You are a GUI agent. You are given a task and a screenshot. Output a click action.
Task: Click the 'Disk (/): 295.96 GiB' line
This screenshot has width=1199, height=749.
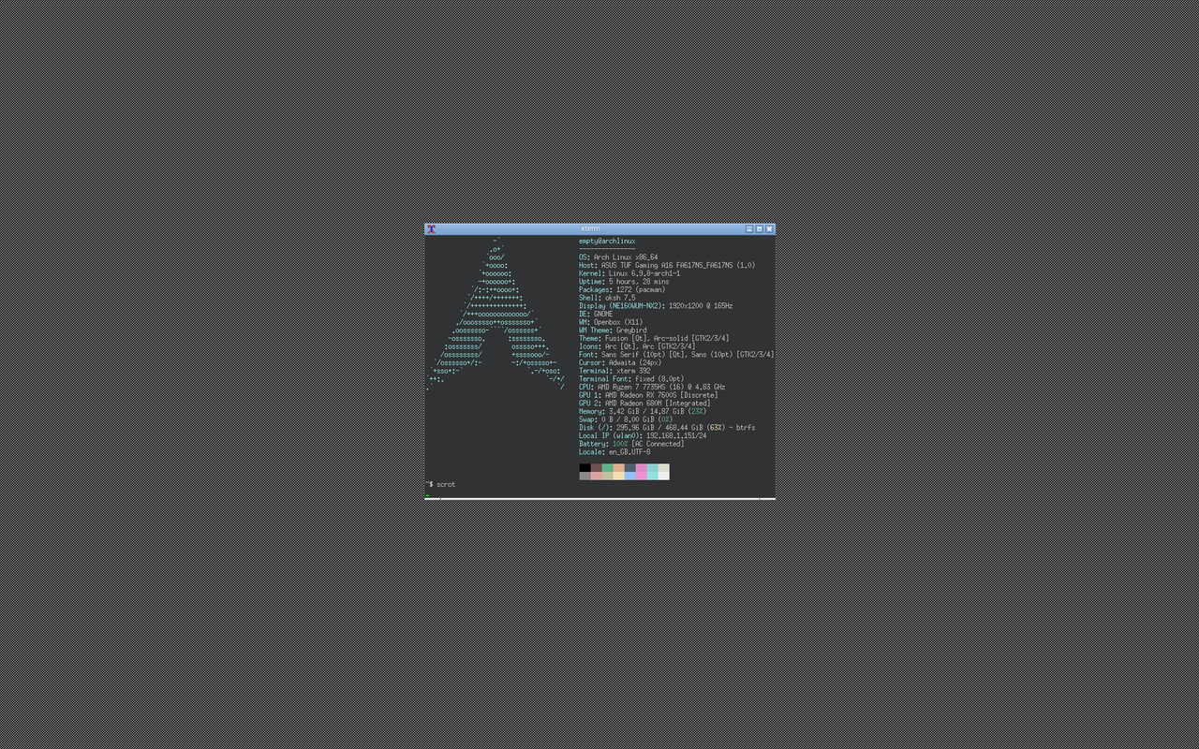[667, 427]
